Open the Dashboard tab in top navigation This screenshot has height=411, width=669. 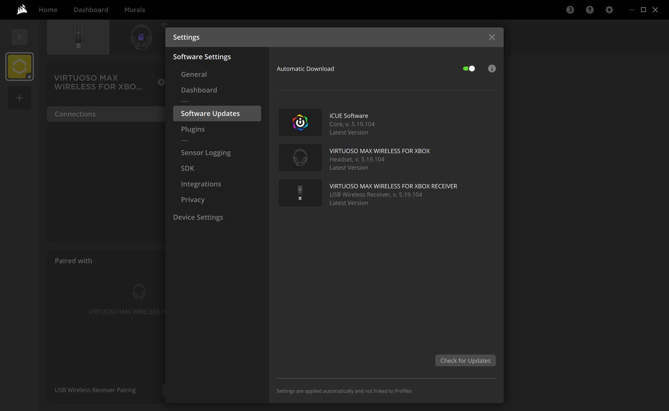click(91, 10)
